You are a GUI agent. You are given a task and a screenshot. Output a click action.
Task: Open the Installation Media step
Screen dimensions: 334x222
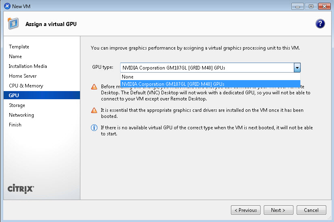(28, 66)
